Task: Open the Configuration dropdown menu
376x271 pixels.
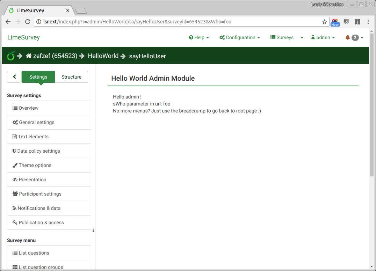Action: click(x=240, y=37)
